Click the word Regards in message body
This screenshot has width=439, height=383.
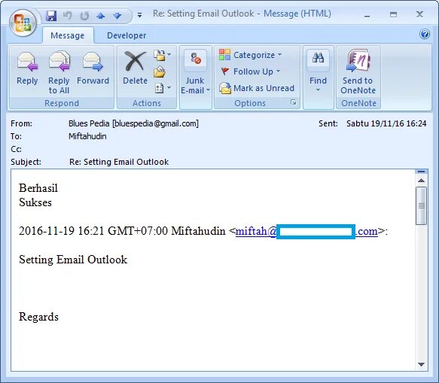[x=38, y=317]
